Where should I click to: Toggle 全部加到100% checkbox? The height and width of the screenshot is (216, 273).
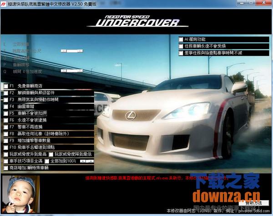(x=47, y=161)
